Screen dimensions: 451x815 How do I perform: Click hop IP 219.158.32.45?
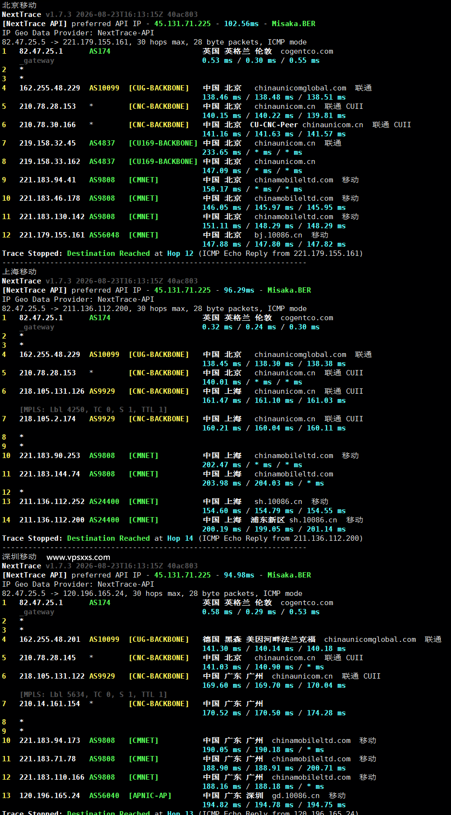point(47,143)
